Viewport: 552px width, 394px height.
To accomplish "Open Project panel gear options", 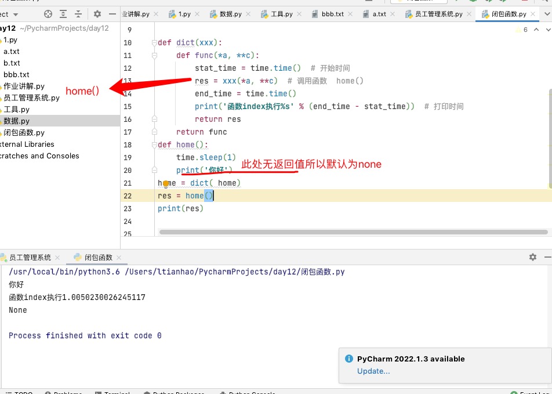I will tap(97, 14).
